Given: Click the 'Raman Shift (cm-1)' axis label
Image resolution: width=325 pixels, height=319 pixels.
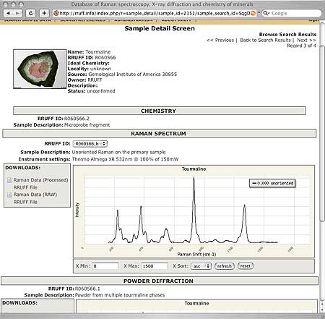Looking at the screenshot, I should click(196, 254).
